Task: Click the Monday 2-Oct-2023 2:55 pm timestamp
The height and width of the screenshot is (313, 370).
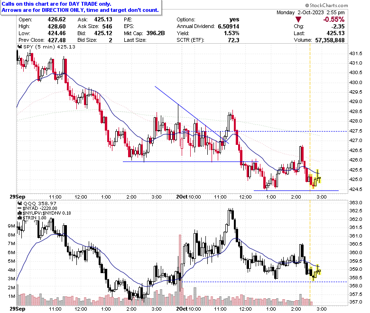Action: [311, 12]
